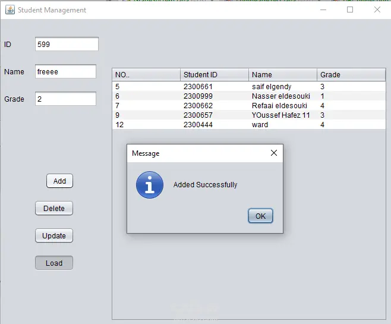This screenshot has height=324, width=391.
Task: Close the Student Management window
Action: click(377, 10)
